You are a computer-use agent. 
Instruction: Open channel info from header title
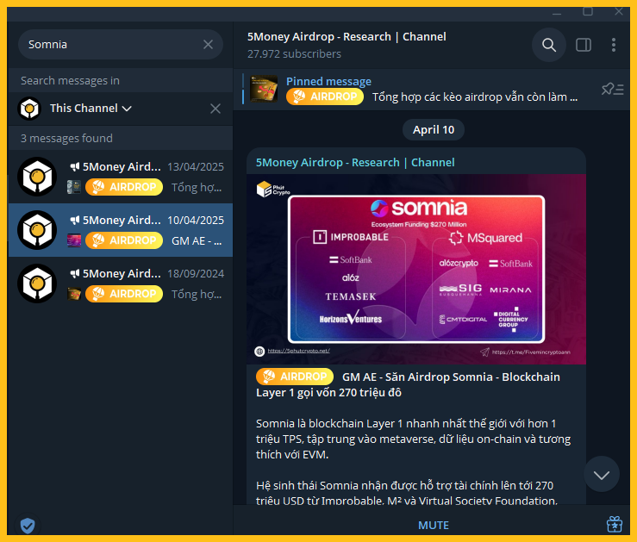pyautogui.click(x=347, y=36)
